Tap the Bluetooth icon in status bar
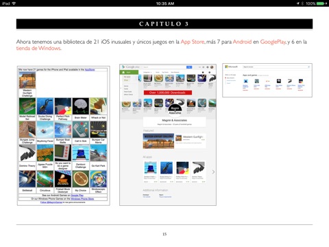 pyautogui.click(x=302, y=3)
